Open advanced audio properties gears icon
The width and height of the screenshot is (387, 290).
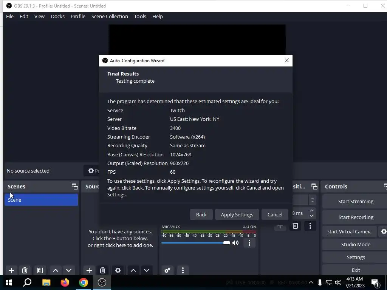click(167, 270)
